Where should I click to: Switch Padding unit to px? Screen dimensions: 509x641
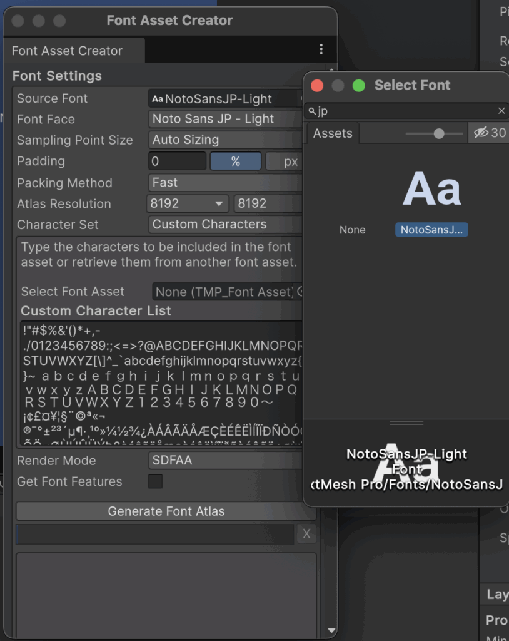285,161
